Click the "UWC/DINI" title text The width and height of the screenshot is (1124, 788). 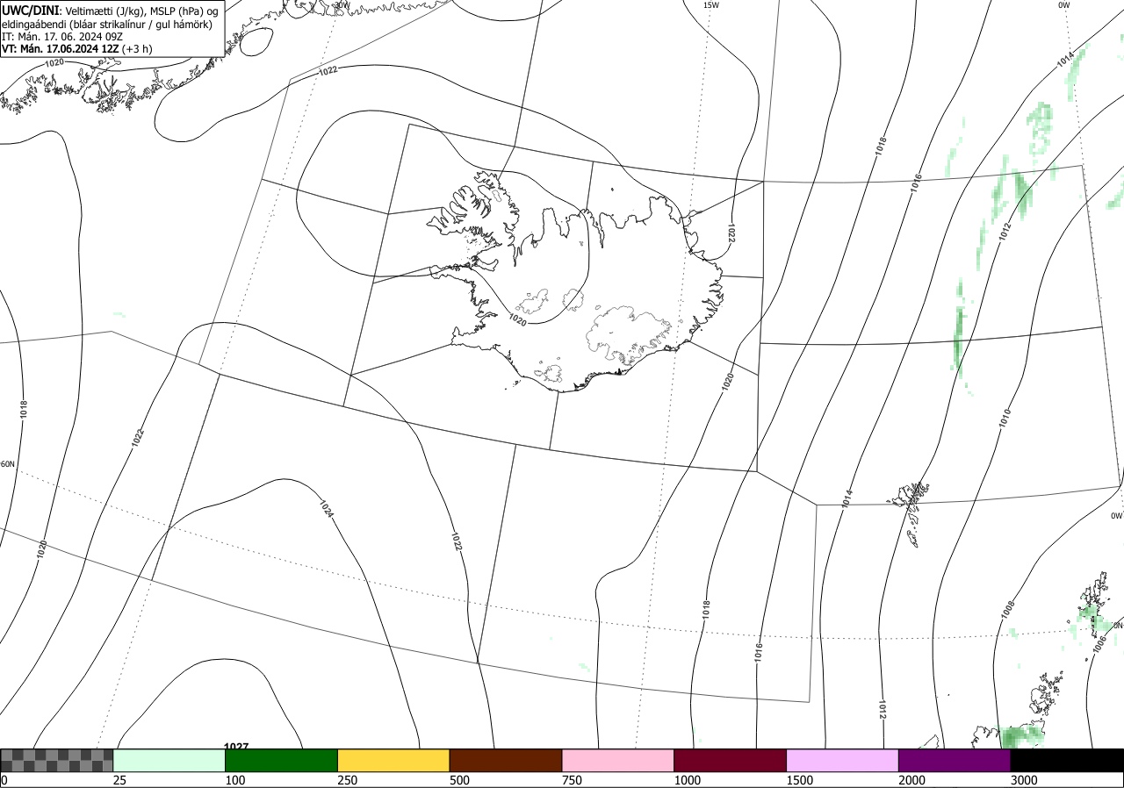[31, 11]
